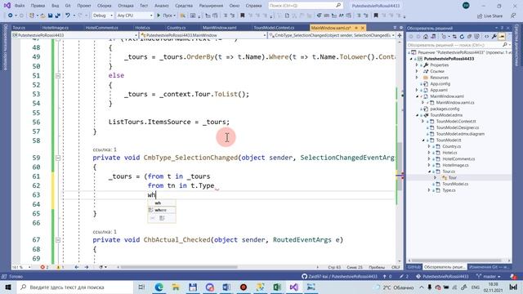Click the GitHub repository name in status bar

pyautogui.click(x=339, y=276)
